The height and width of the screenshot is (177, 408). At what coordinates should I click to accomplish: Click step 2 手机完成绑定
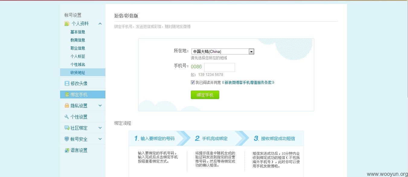pyautogui.click(x=211, y=138)
